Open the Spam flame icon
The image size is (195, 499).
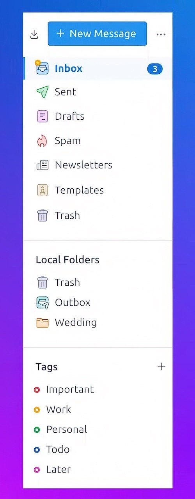tap(42, 141)
